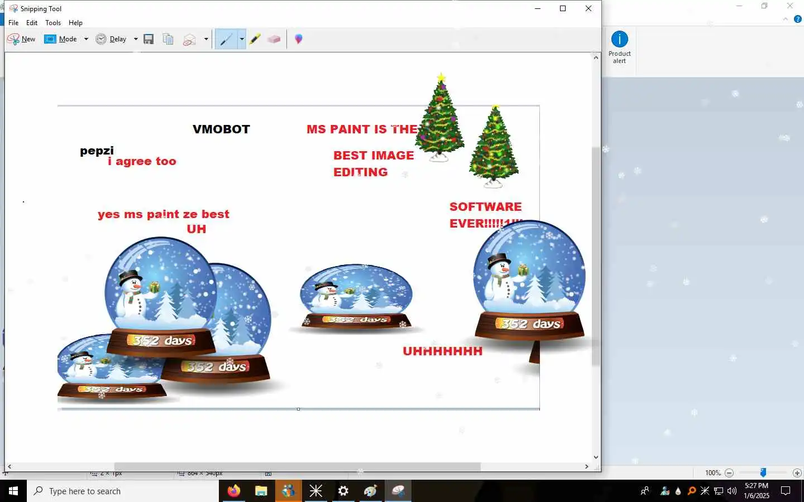Select the Eraser tool
804x502 pixels.
pyautogui.click(x=274, y=39)
